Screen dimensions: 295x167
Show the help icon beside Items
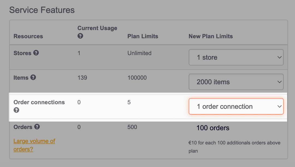33,77
